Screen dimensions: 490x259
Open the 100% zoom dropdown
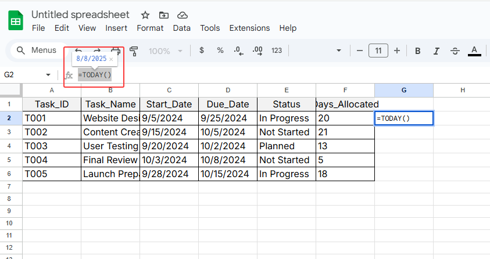tap(166, 51)
